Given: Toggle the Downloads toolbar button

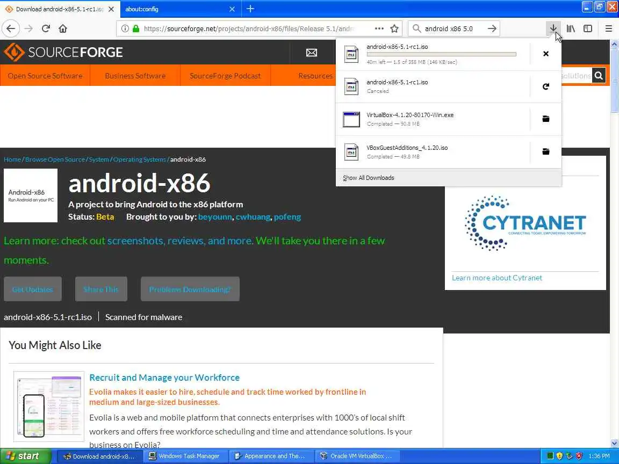Looking at the screenshot, I should (x=553, y=28).
